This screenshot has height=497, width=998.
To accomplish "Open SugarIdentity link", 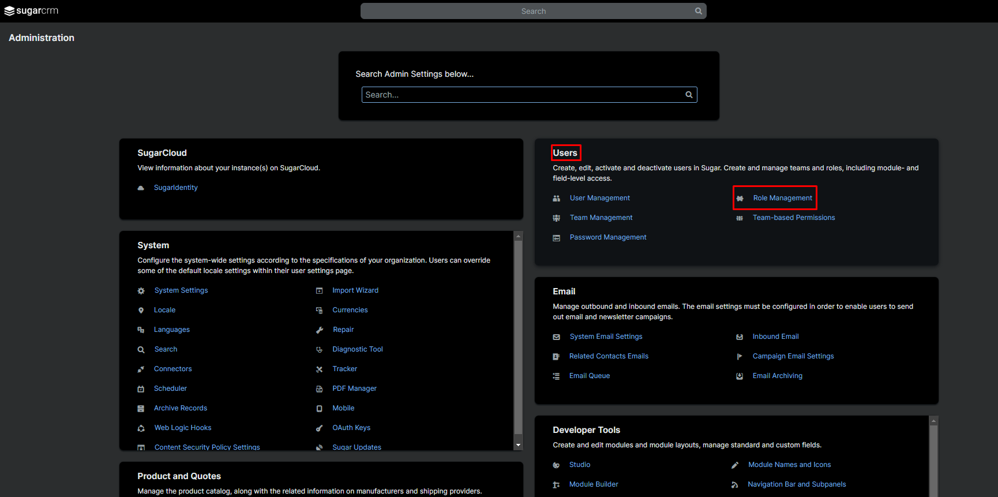I will 175,188.
